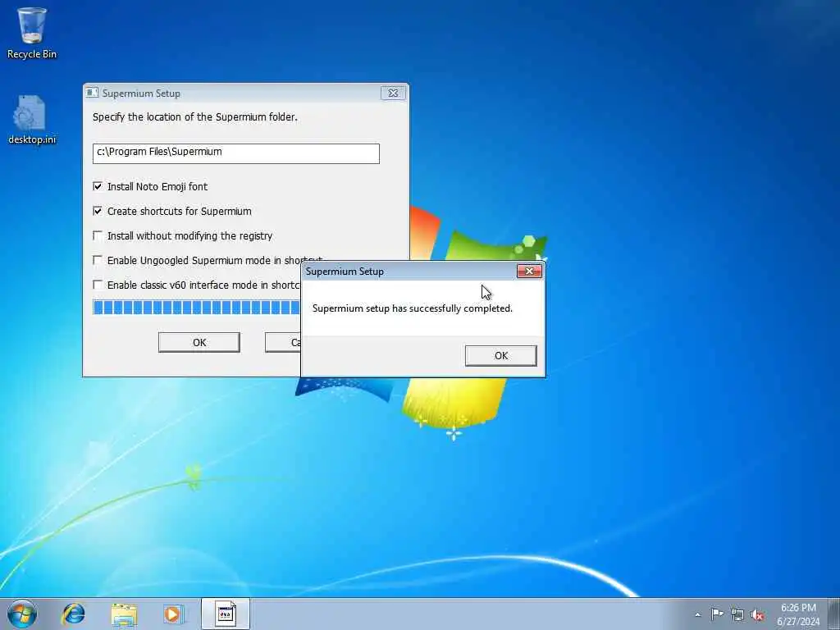
Task: Click OK in the main setup window
Action: (199, 342)
